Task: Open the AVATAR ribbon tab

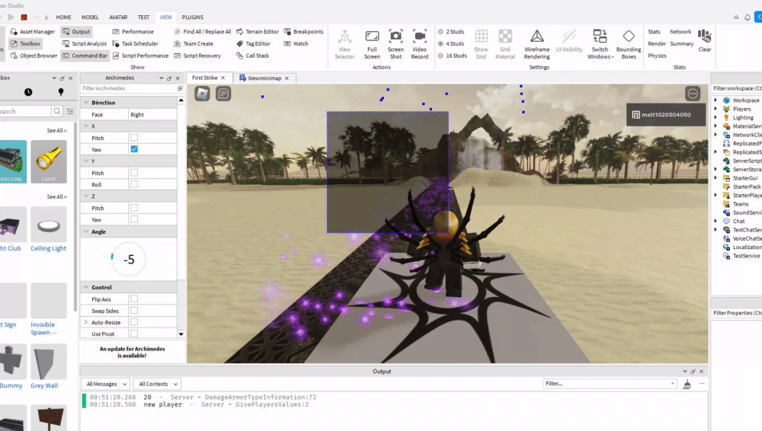Action: (x=118, y=17)
